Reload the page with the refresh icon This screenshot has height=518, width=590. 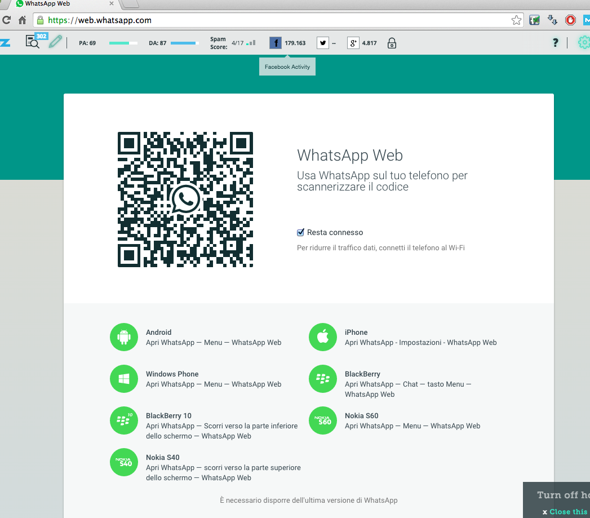(6, 20)
